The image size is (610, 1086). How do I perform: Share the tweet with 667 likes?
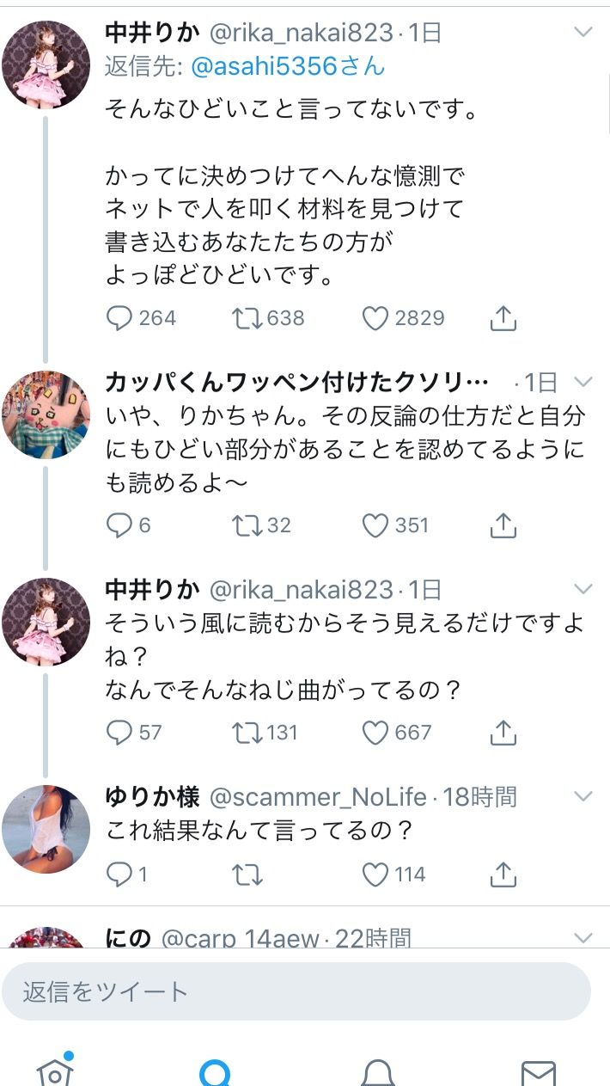pyautogui.click(x=503, y=733)
